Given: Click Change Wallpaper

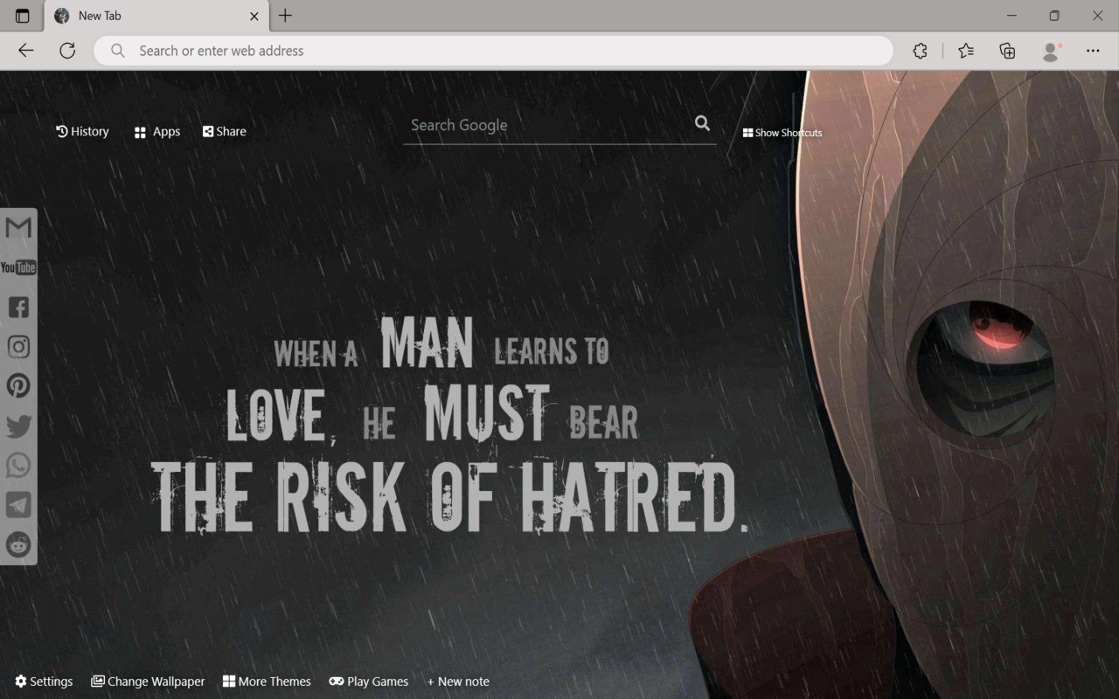Looking at the screenshot, I should point(148,682).
